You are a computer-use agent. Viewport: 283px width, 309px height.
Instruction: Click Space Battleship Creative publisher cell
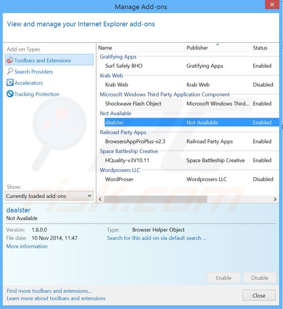click(x=216, y=161)
